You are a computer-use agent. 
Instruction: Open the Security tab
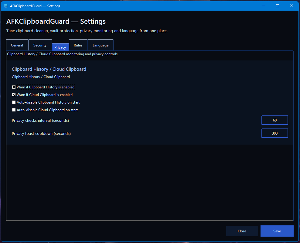(40, 45)
